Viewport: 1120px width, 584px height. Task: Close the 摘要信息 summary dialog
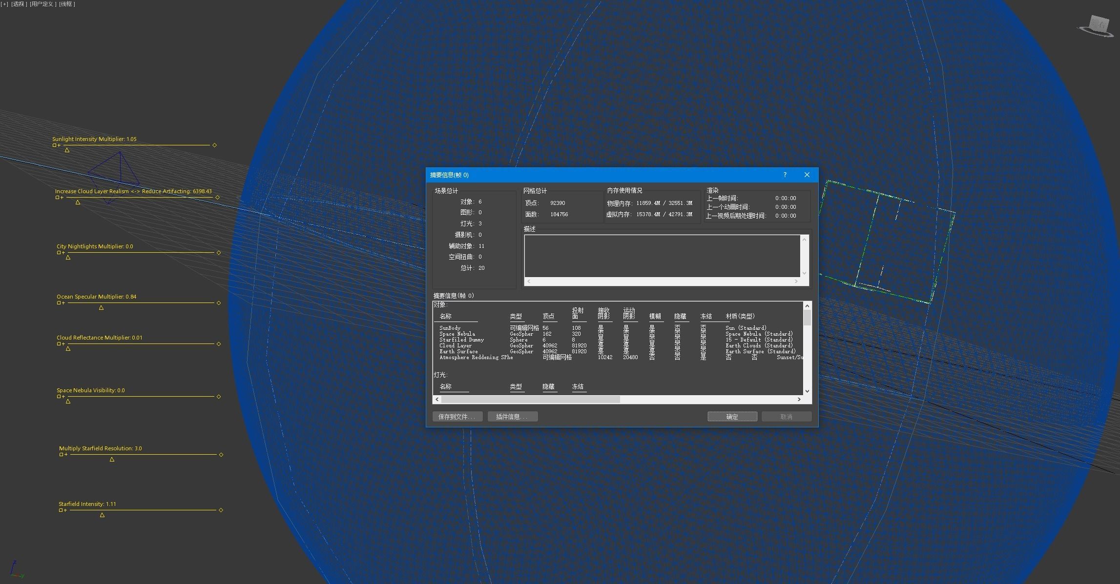(x=807, y=175)
